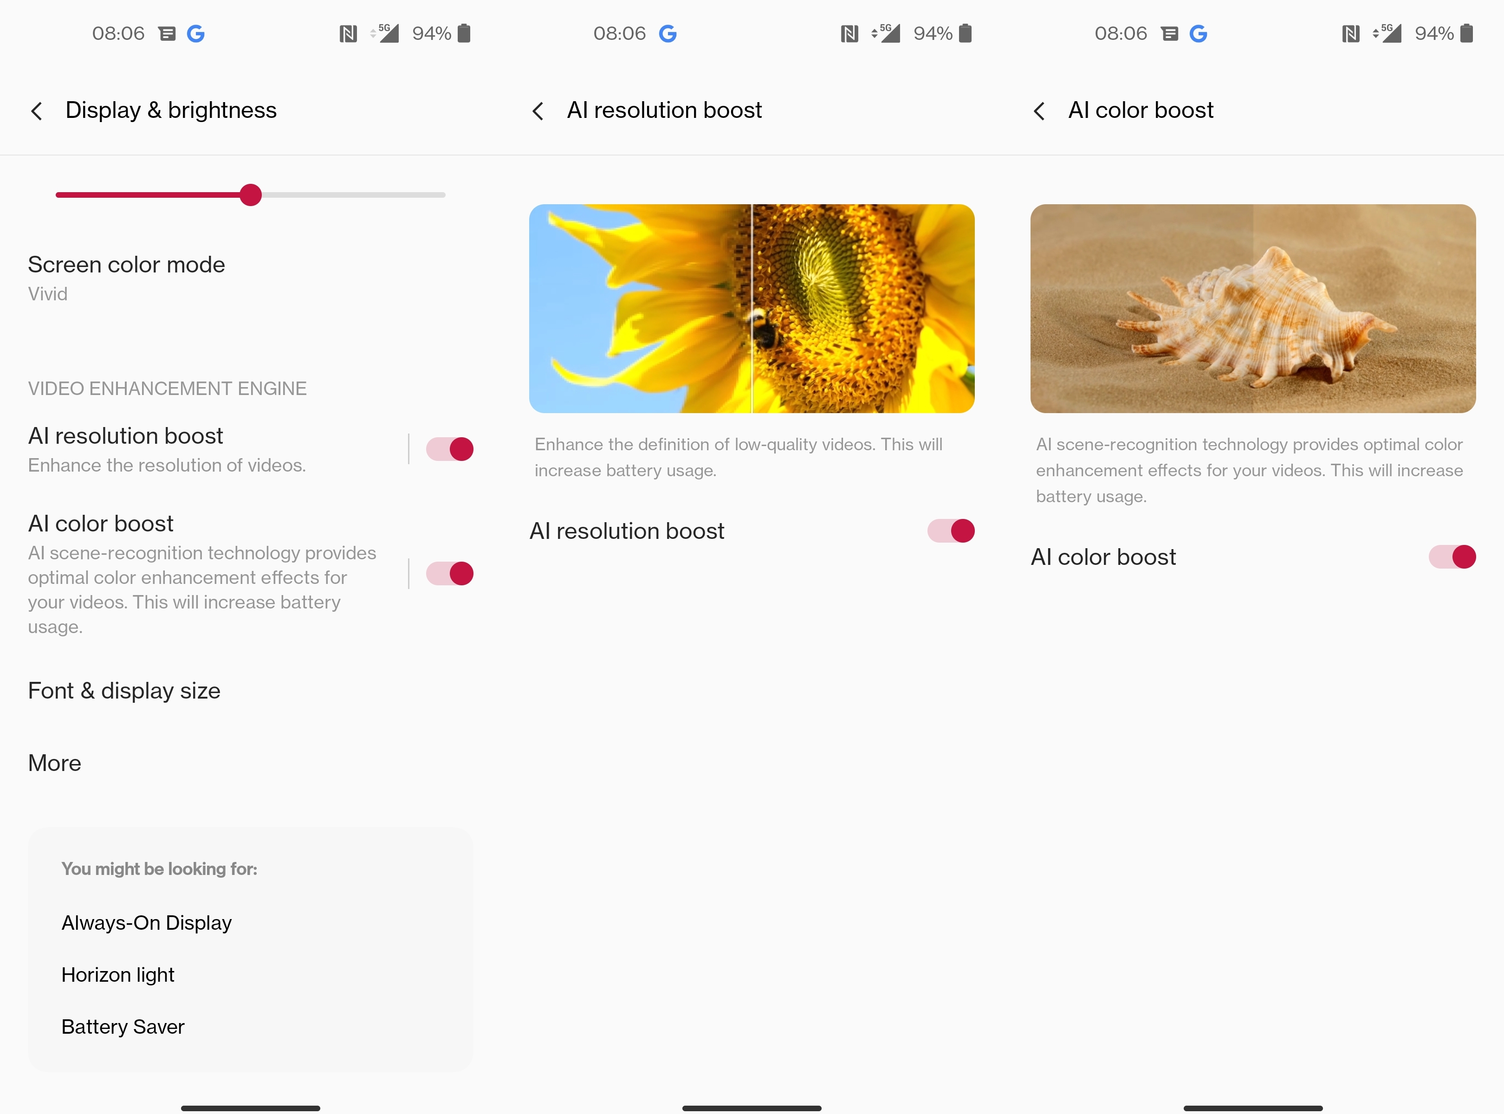Switch off AI color boost on detail page
Screen dimensions: 1504x1114
[x=1452, y=557]
